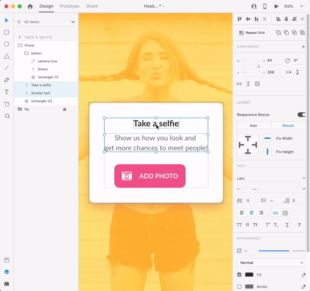Viewport: 310px width, 291px height.
Task: Toggle width-height aspect ratio lock
Action: click(259, 66)
